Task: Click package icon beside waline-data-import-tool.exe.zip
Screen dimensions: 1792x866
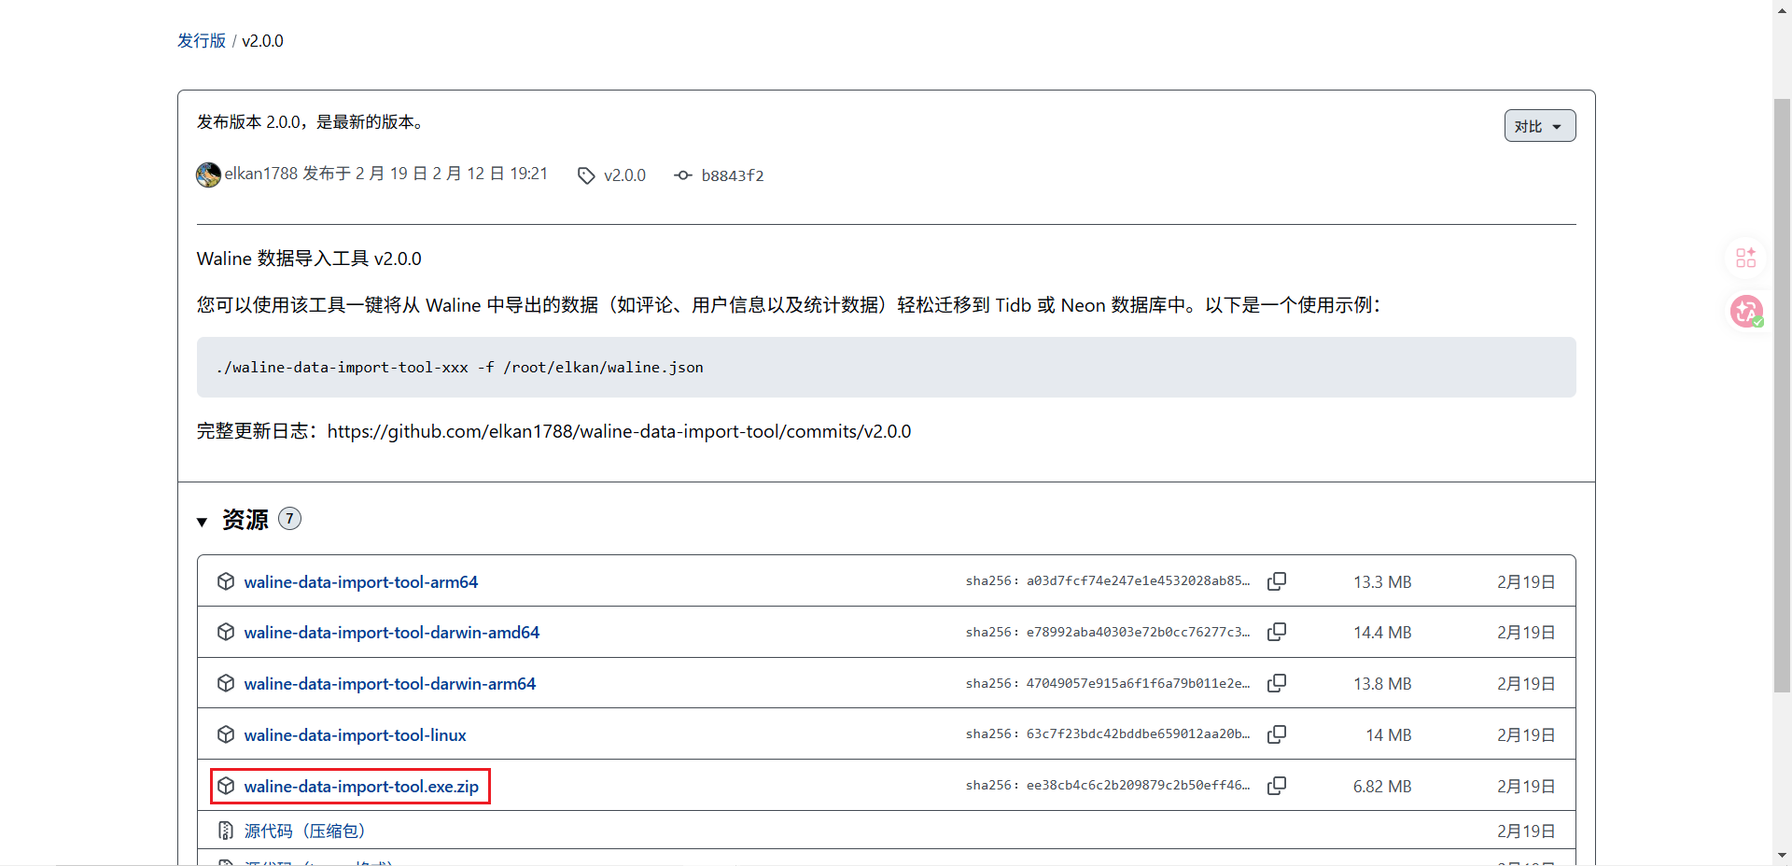Action: pyautogui.click(x=226, y=786)
